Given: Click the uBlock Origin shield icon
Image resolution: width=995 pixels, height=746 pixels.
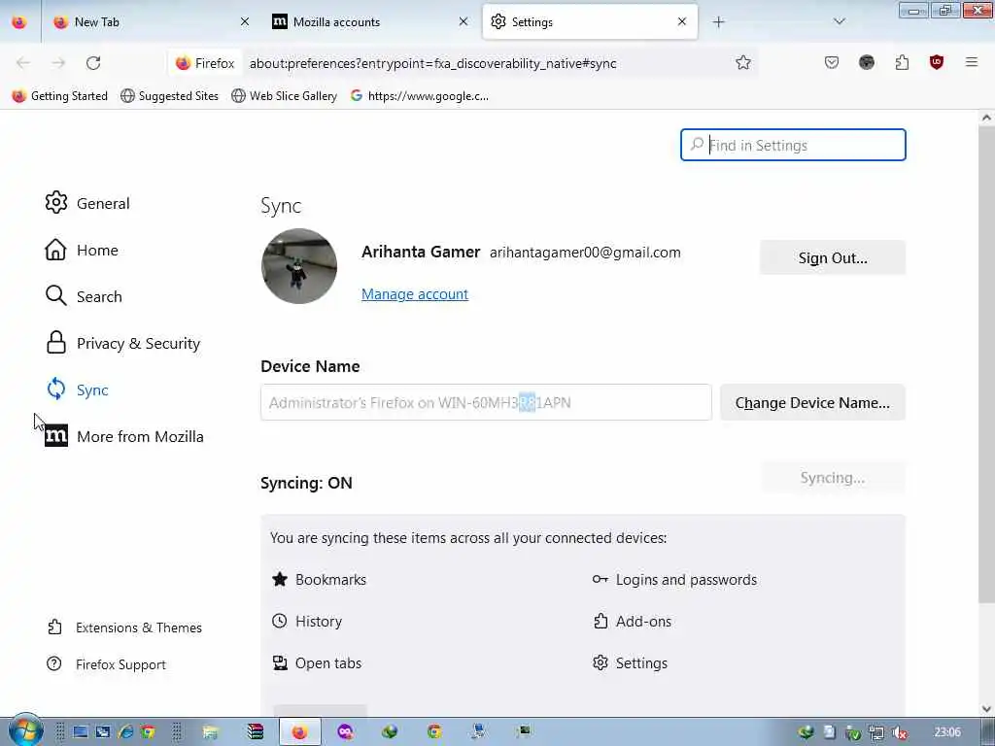Looking at the screenshot, I should tap(937, 62).
